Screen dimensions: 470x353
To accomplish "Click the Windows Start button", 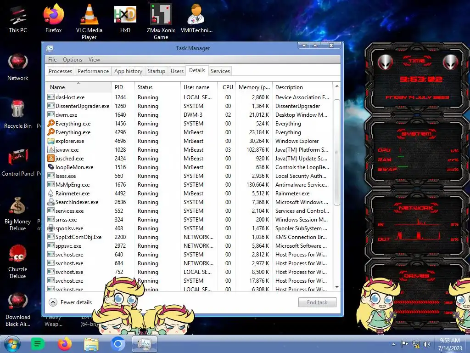I will (x=12, y=344).
